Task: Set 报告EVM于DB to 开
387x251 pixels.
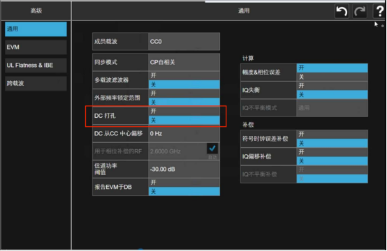Action: (184, 183)
